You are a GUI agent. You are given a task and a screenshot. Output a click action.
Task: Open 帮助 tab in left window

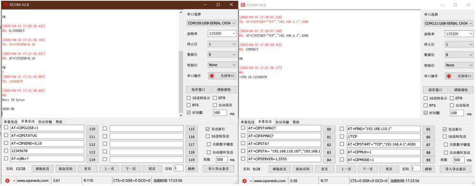pos(59,122)
